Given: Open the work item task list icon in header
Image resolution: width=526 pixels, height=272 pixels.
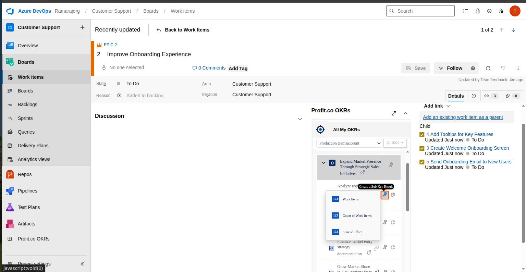Looking at the screenshot, I should (465, 11).
